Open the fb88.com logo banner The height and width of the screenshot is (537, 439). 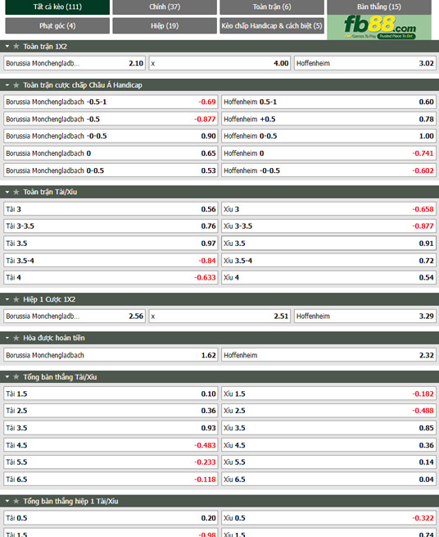click(x=379, y=27)
